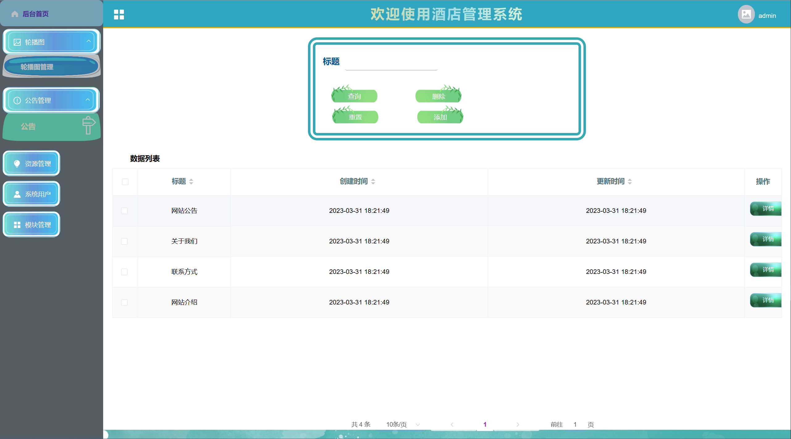The height and width of the screenshot is (439, 791).
Task: Open the 轮播图管理 submenu item
Action: point(37,67)
